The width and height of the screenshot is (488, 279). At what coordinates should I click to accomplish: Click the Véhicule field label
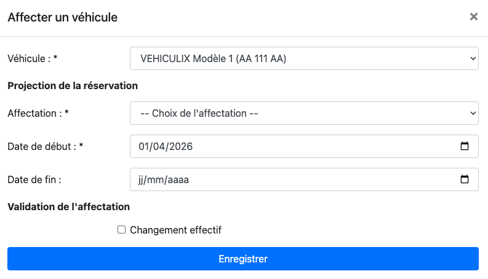[x=33, y=58]
